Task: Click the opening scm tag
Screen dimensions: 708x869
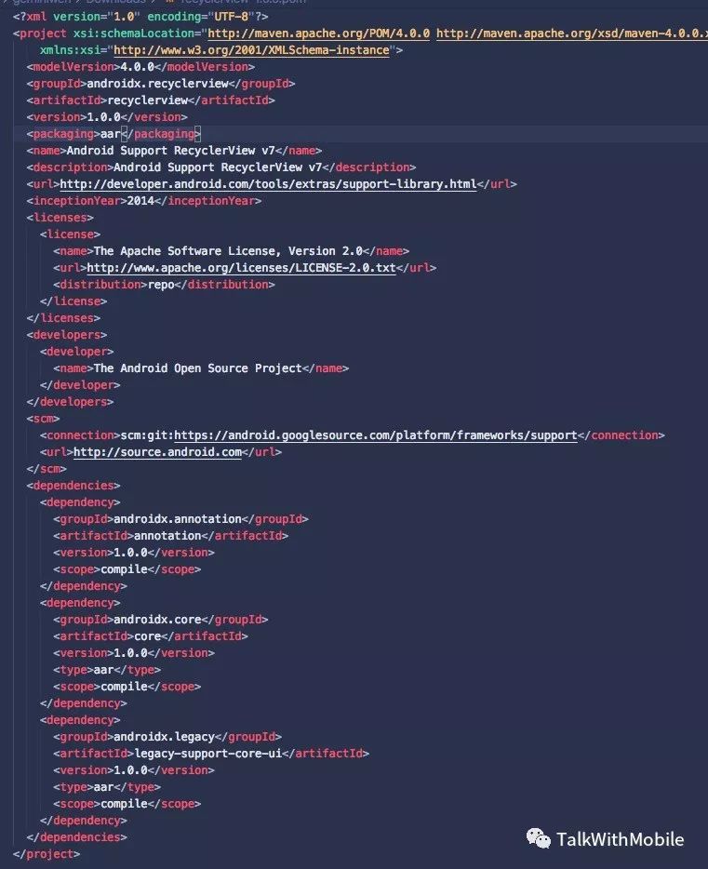Action: 43,419
